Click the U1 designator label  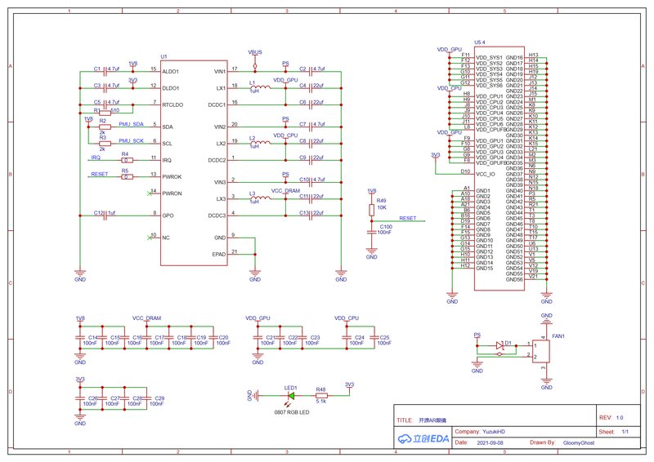coord(164,56)
